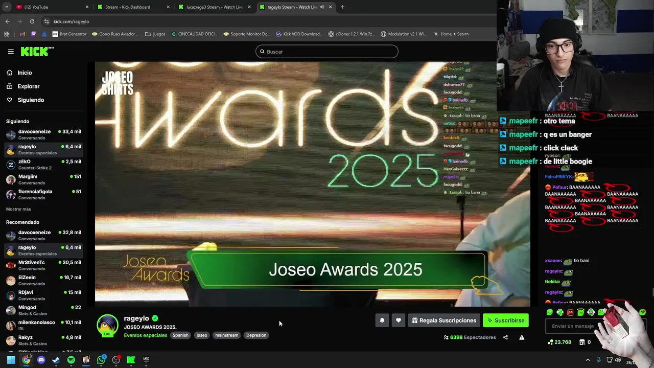Open Mingod recommended channel
This screenshot has width=654, height=368.
tap(44, 310)
